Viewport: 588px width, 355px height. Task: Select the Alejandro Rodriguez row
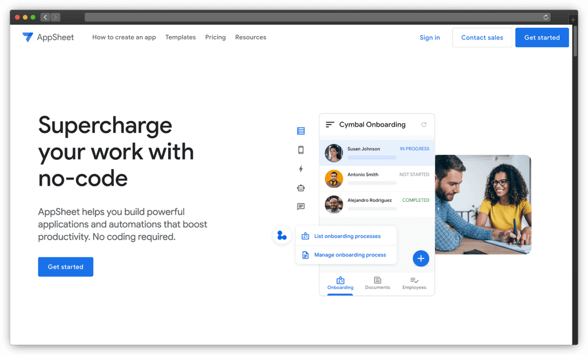377,205
